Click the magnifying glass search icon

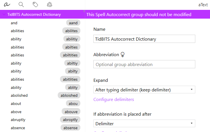(x=21, y=5)
